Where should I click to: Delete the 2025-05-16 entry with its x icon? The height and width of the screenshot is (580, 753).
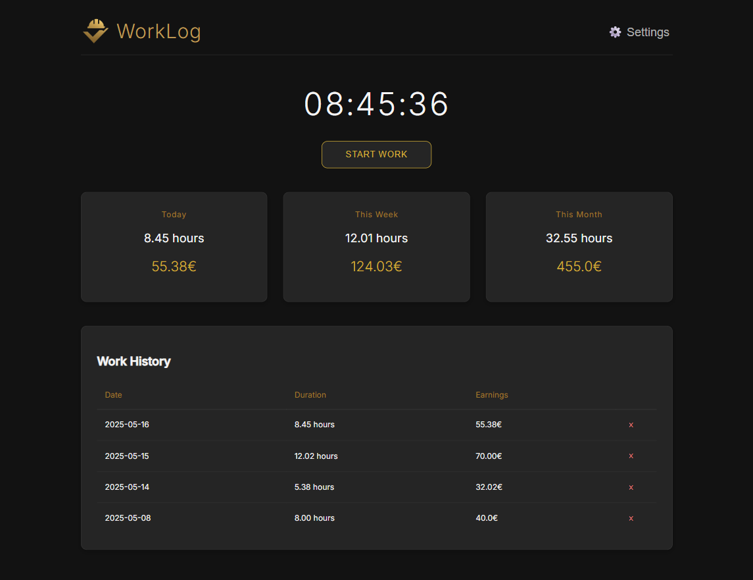point(631,425)
